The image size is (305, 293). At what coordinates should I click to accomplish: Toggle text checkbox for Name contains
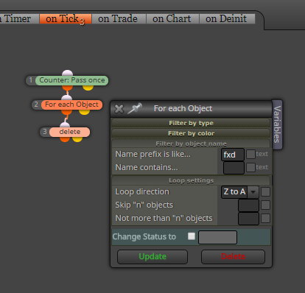click(250, 167)
